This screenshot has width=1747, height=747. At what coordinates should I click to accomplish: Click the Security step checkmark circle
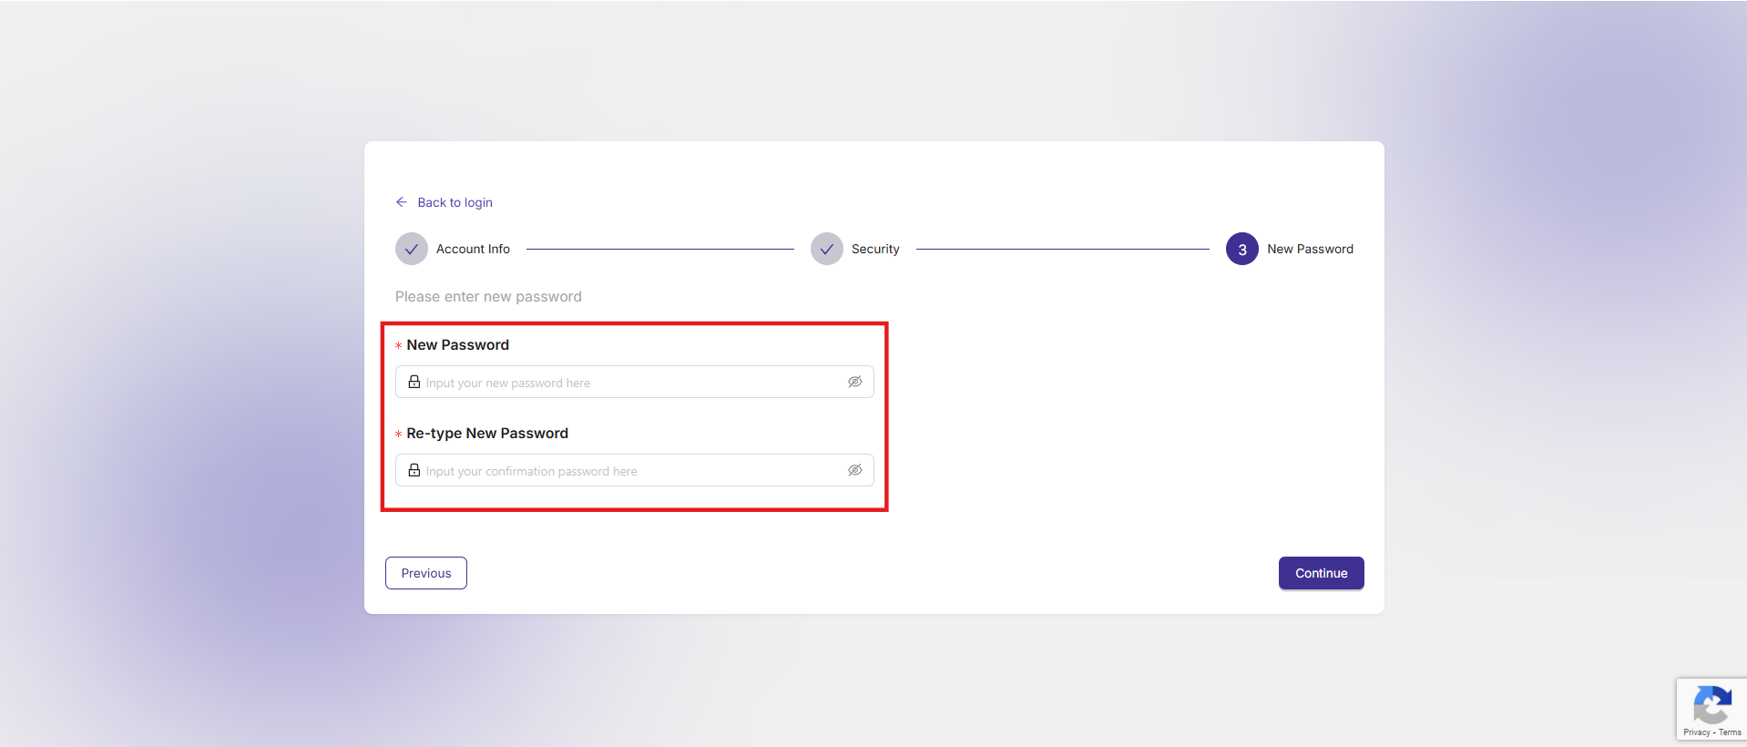[x=826, y=249]
